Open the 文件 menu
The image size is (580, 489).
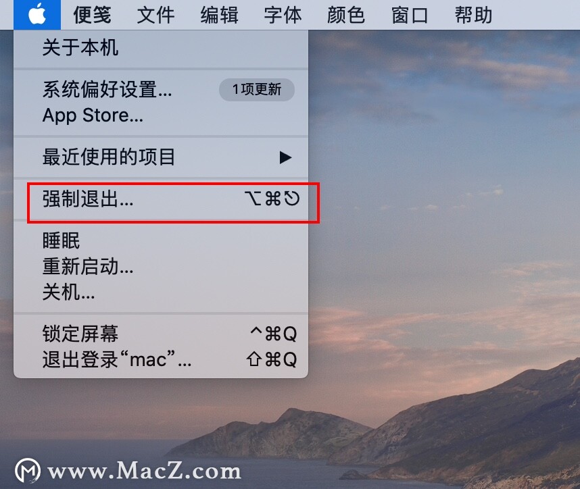155,15
